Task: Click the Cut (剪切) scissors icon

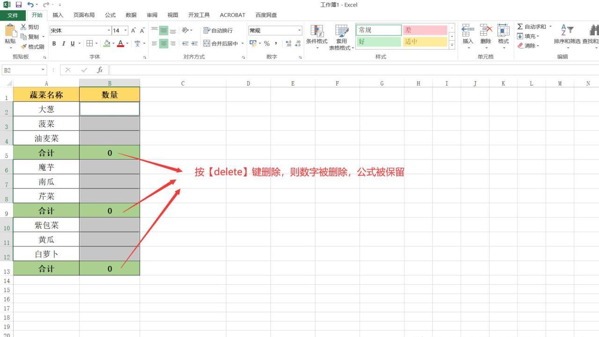Action: coord(23,27)
